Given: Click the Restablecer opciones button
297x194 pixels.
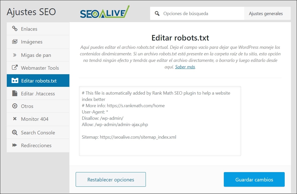Looking at the screenshot, I should tap(111, 179).
